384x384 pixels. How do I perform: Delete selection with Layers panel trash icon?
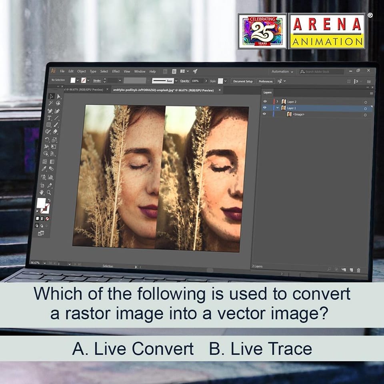358,270
